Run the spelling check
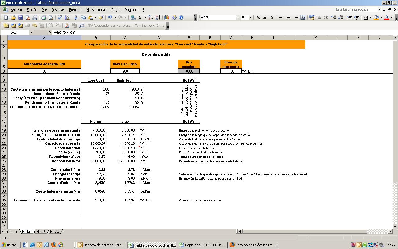The height and width of the screenshot is (249, 398). [x=60, y=17]
